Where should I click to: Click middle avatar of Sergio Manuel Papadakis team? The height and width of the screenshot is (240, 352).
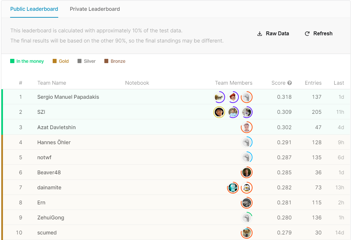pos(233,97)
